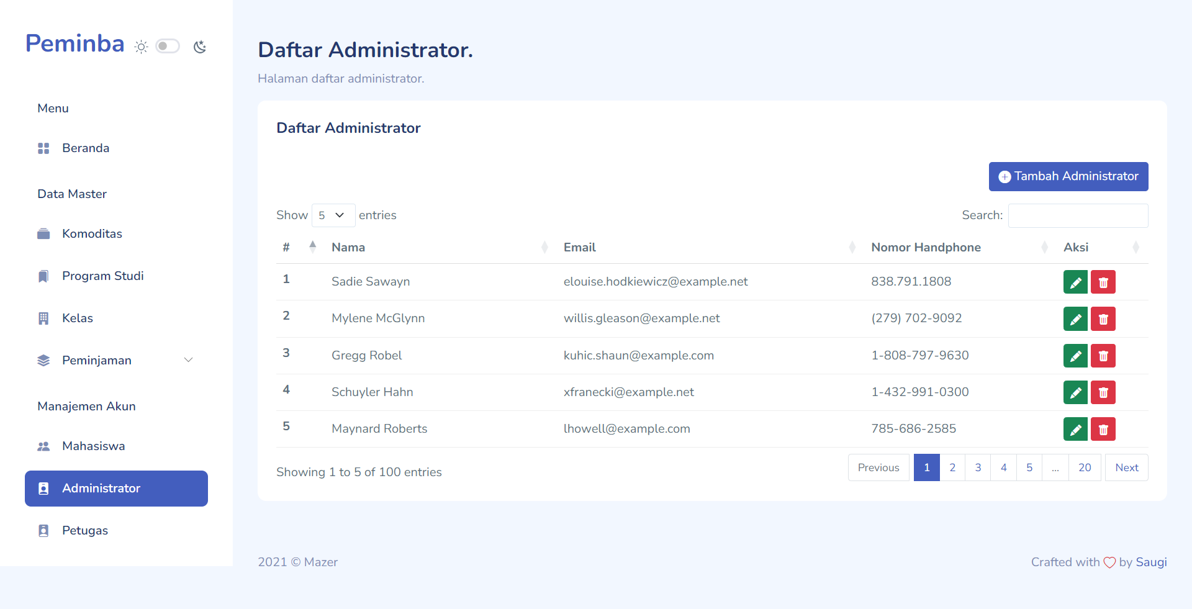Click the moon dark-mode icon
This screenshot has width=1192, height=609.
(199, 47)
